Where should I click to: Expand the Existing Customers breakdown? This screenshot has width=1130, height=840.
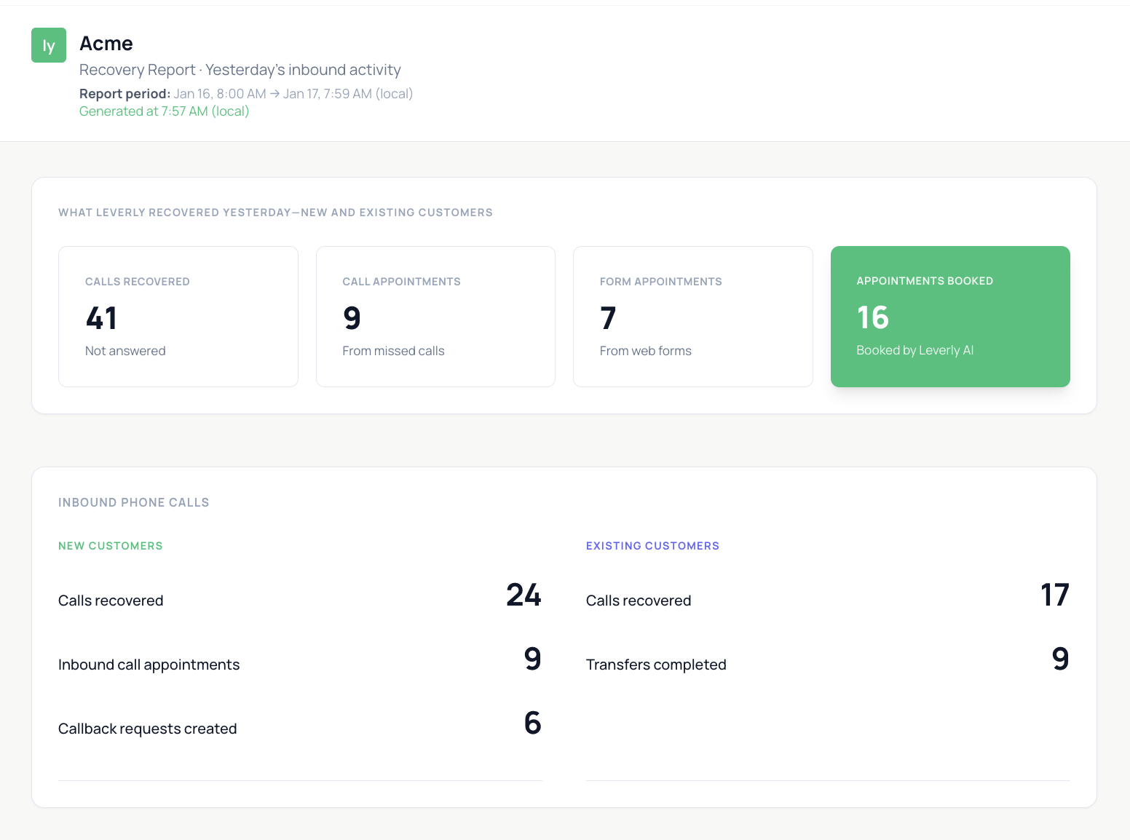pyautogui.click(x=652, y=545)
